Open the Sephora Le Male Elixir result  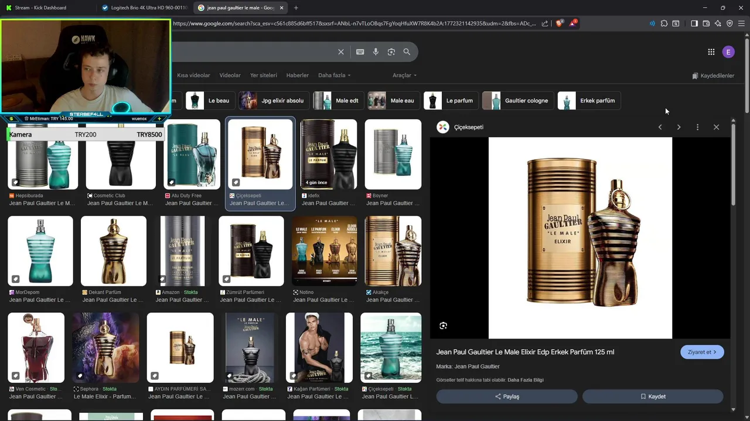(x=105, y=347)
